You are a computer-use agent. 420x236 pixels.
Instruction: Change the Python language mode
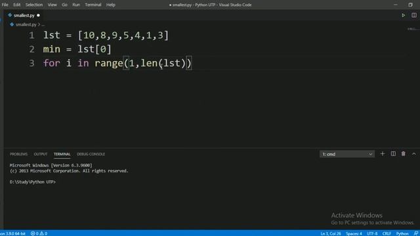pos(402,233)
